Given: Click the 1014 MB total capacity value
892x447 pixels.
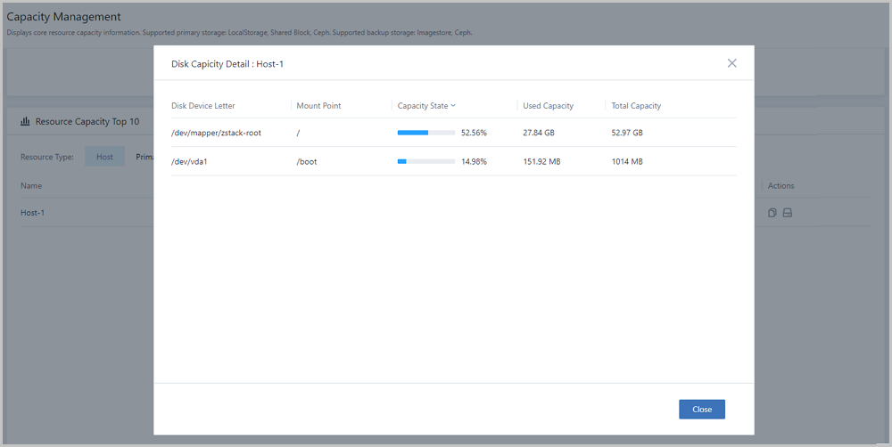Looking at the screenshot, I should point(627,161).
